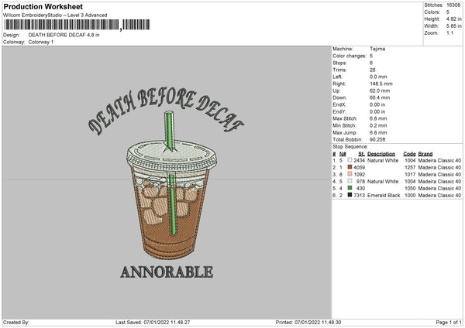Click thread code '1050' in stop row 5

point(410,188)
